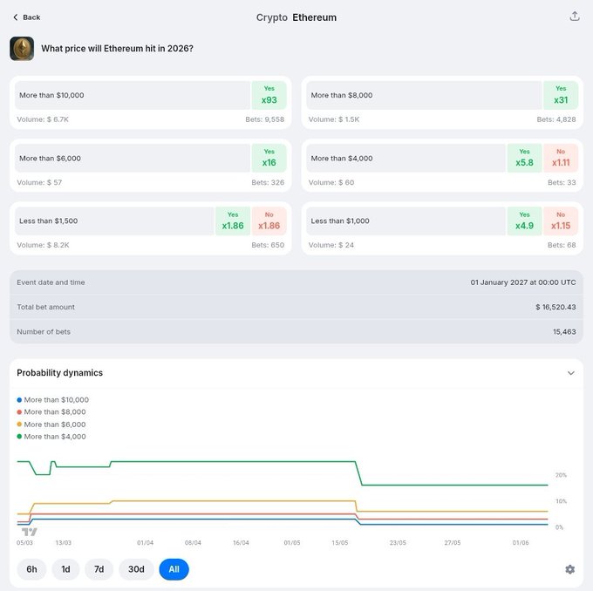Bet Yes x93 on More than $10,000

pyautogui.click(x=269, y=95)
